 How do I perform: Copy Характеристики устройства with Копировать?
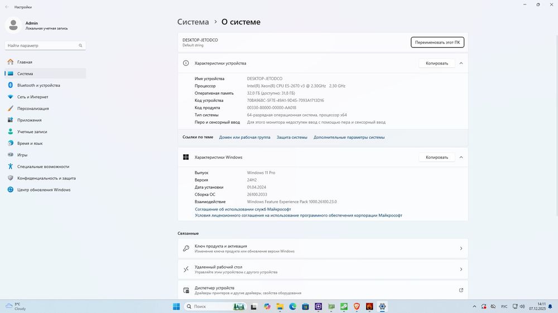(437, 63)
